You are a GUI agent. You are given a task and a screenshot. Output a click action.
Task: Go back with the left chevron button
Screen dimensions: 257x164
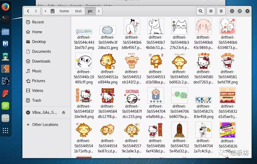[28, 11]
